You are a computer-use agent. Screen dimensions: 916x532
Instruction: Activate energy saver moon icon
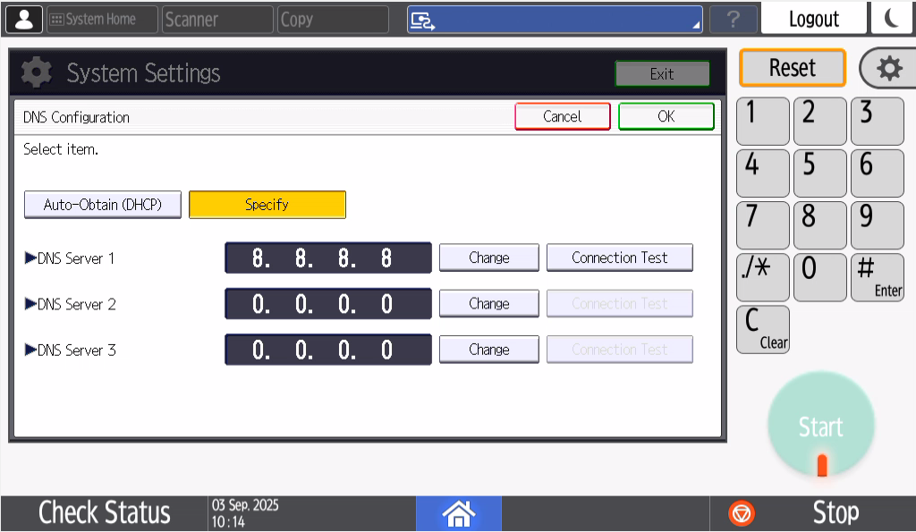click(x=892, y=19)
